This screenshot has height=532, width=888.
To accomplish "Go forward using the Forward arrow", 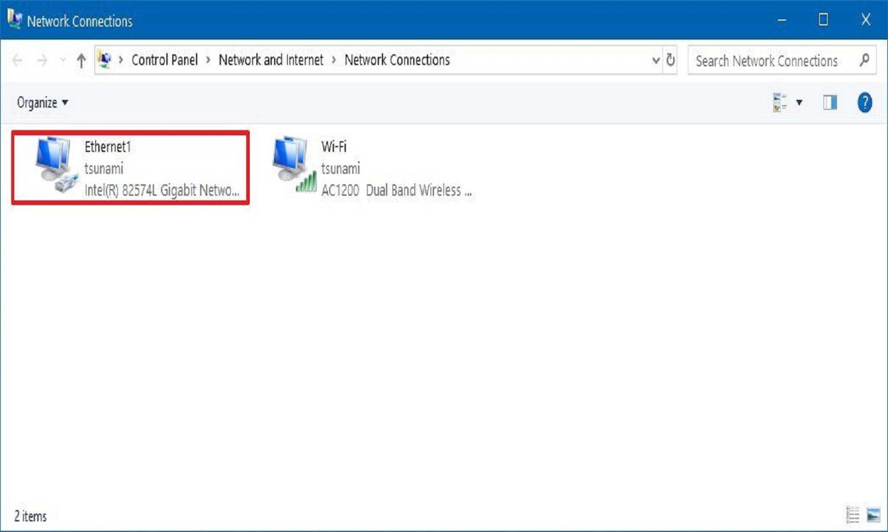I will tap(41, 60).
